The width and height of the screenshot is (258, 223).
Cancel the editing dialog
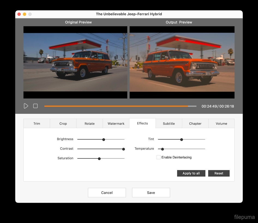coord(107,193)
